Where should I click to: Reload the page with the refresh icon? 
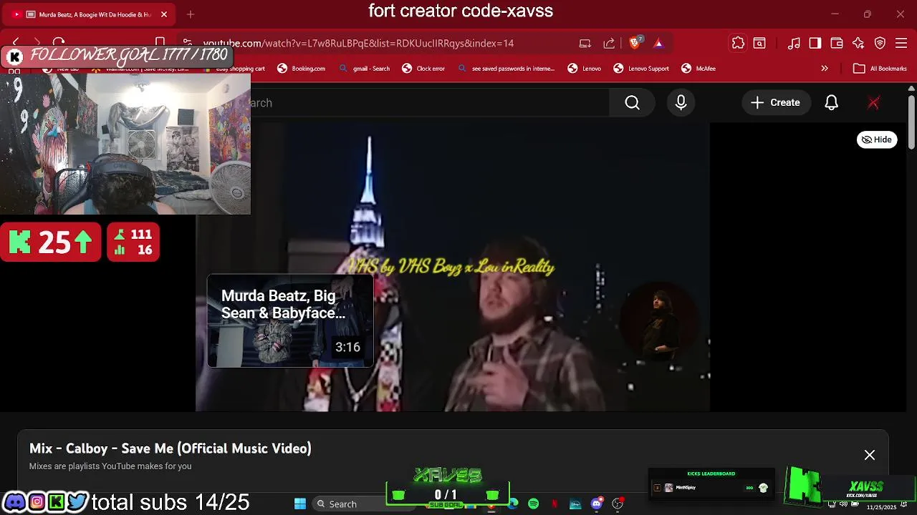coord(59,43)
